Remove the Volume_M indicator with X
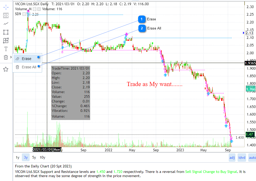The width and height of the screenshot is (256, 181). (x=39, y=9)
